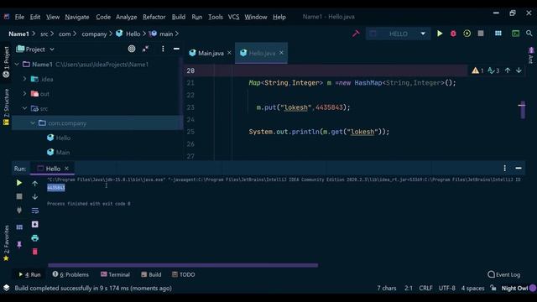Click Night Owl theme in status bar

point(514,289)
